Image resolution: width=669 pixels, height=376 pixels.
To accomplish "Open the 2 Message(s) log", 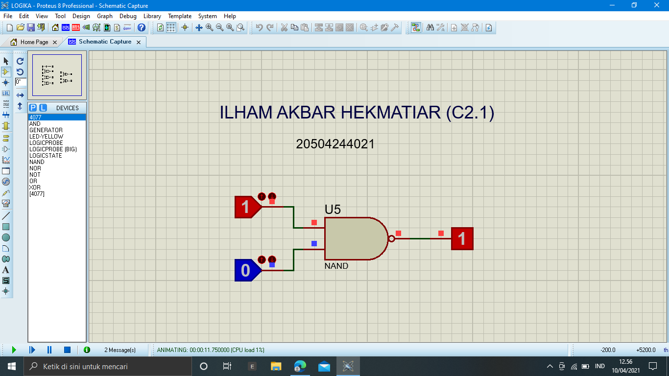I will point(120,350).
